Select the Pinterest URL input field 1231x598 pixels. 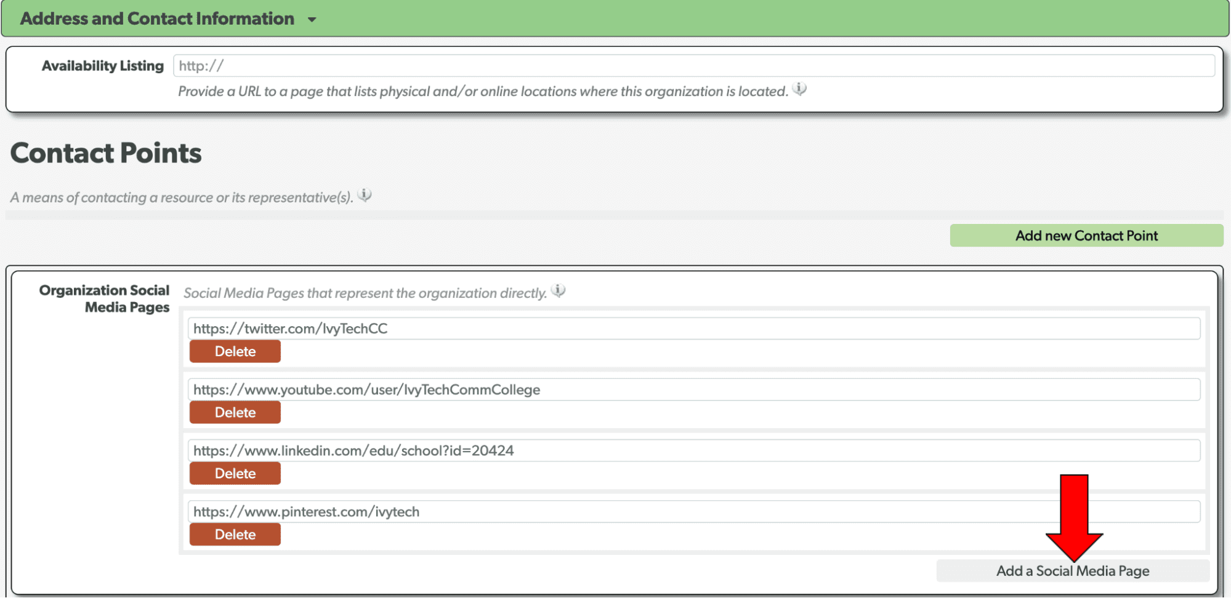tap(693, 511)
